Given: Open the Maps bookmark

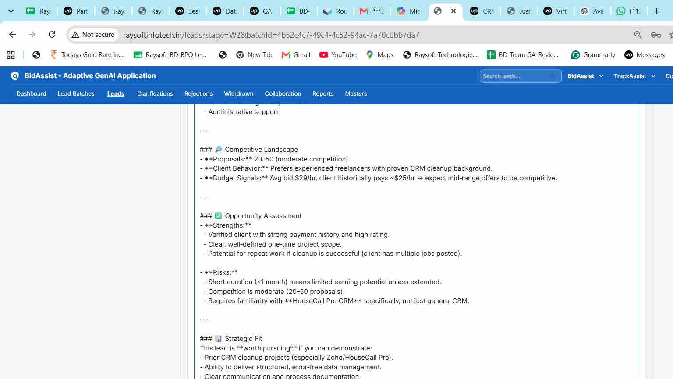Looking at the screenshot, I should click(379, 55).
